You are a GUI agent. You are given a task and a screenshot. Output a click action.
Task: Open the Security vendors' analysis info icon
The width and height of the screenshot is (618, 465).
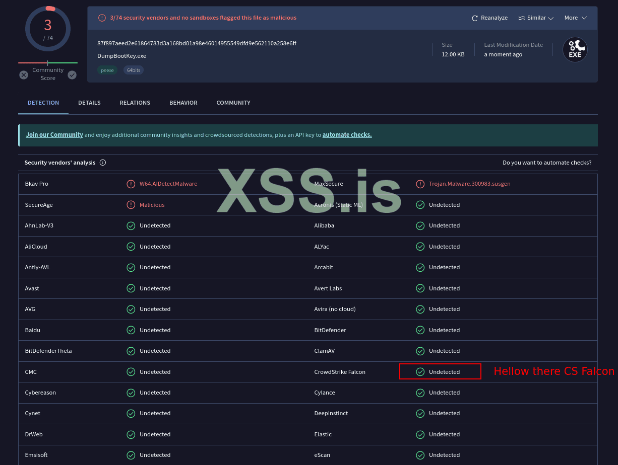click(x=103, y=163)
